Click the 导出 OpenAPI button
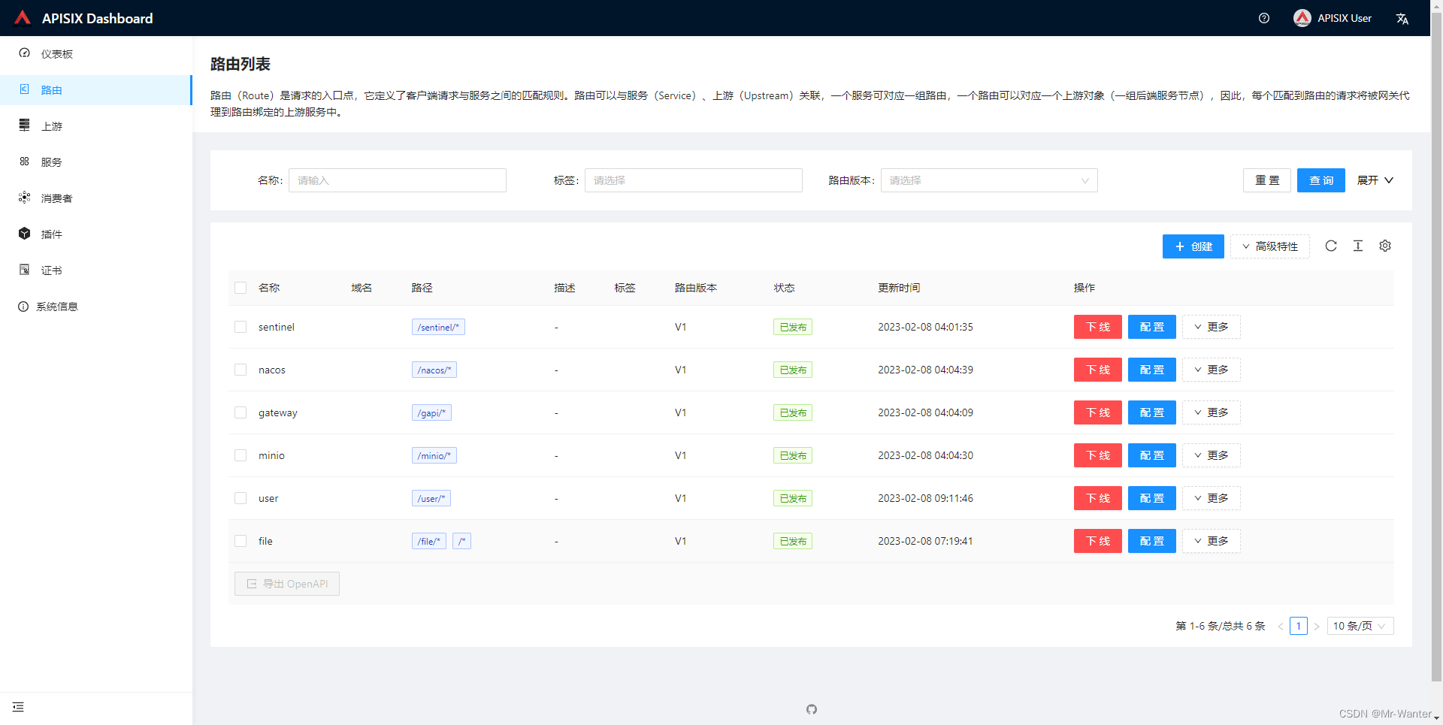The height and width of the screenshot is (725, 1443). 287,584
